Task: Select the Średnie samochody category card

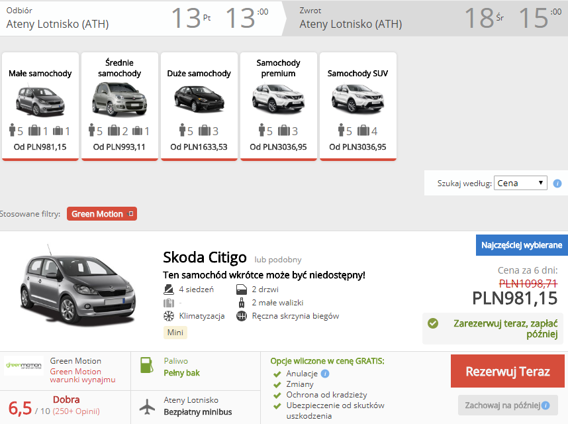Action: click(x=120, y=106)
